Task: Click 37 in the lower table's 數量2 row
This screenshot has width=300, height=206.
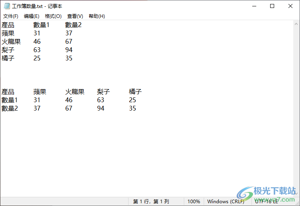Action: click(x=37, y=109)
